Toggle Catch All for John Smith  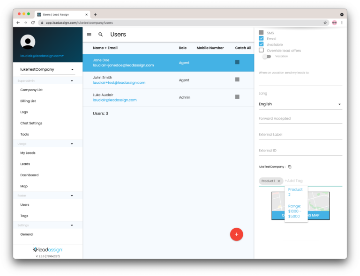coord(237,80)
